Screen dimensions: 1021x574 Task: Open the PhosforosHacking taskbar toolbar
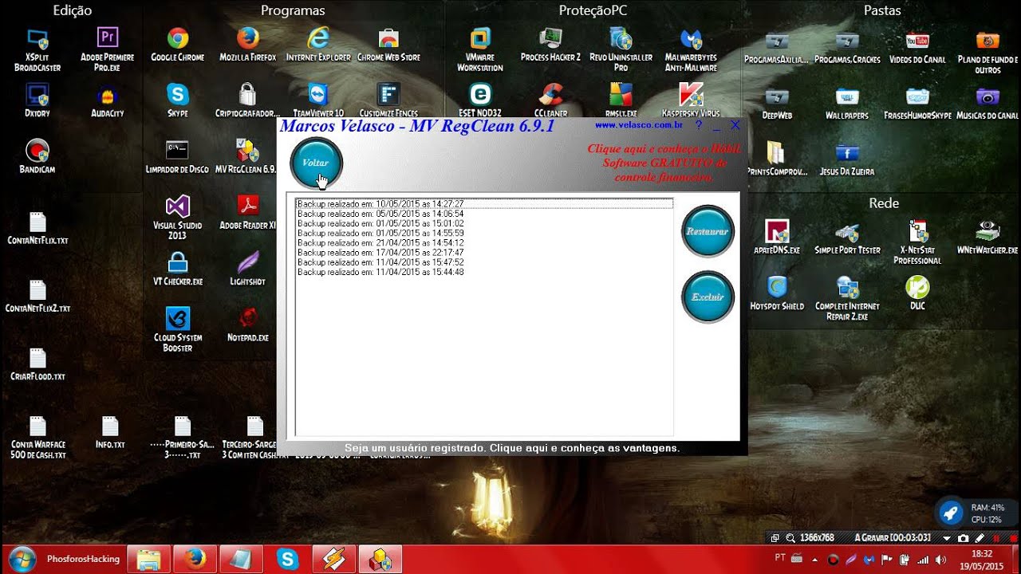[x=83, y=560]
